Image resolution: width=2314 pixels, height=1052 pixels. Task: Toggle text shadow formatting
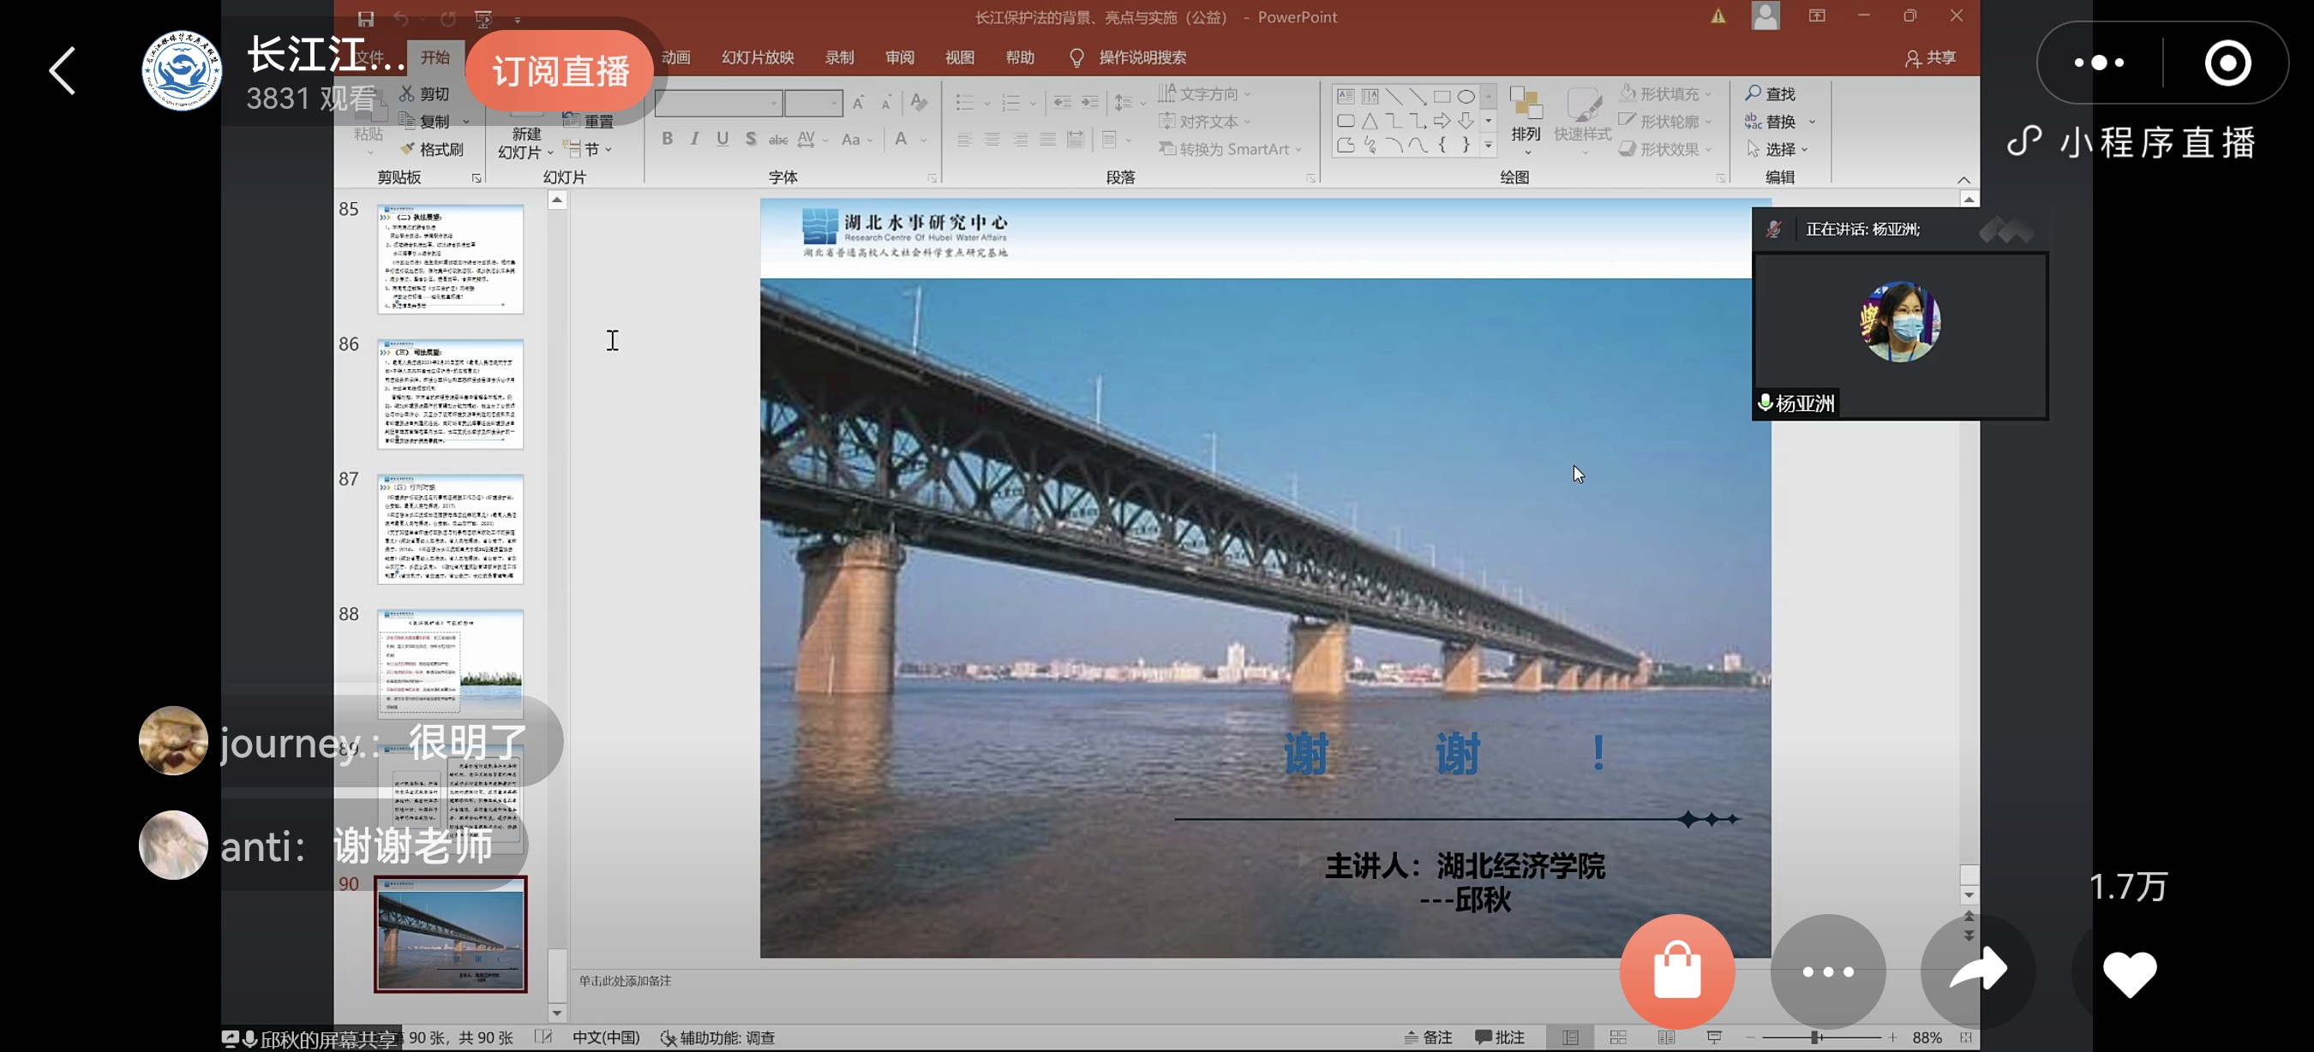tap(751, 139)
